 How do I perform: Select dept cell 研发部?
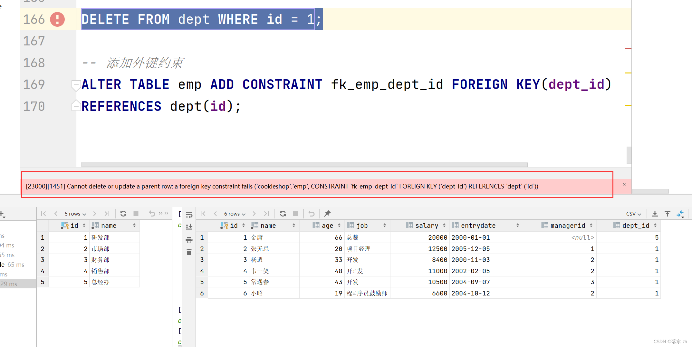point(115,237)
